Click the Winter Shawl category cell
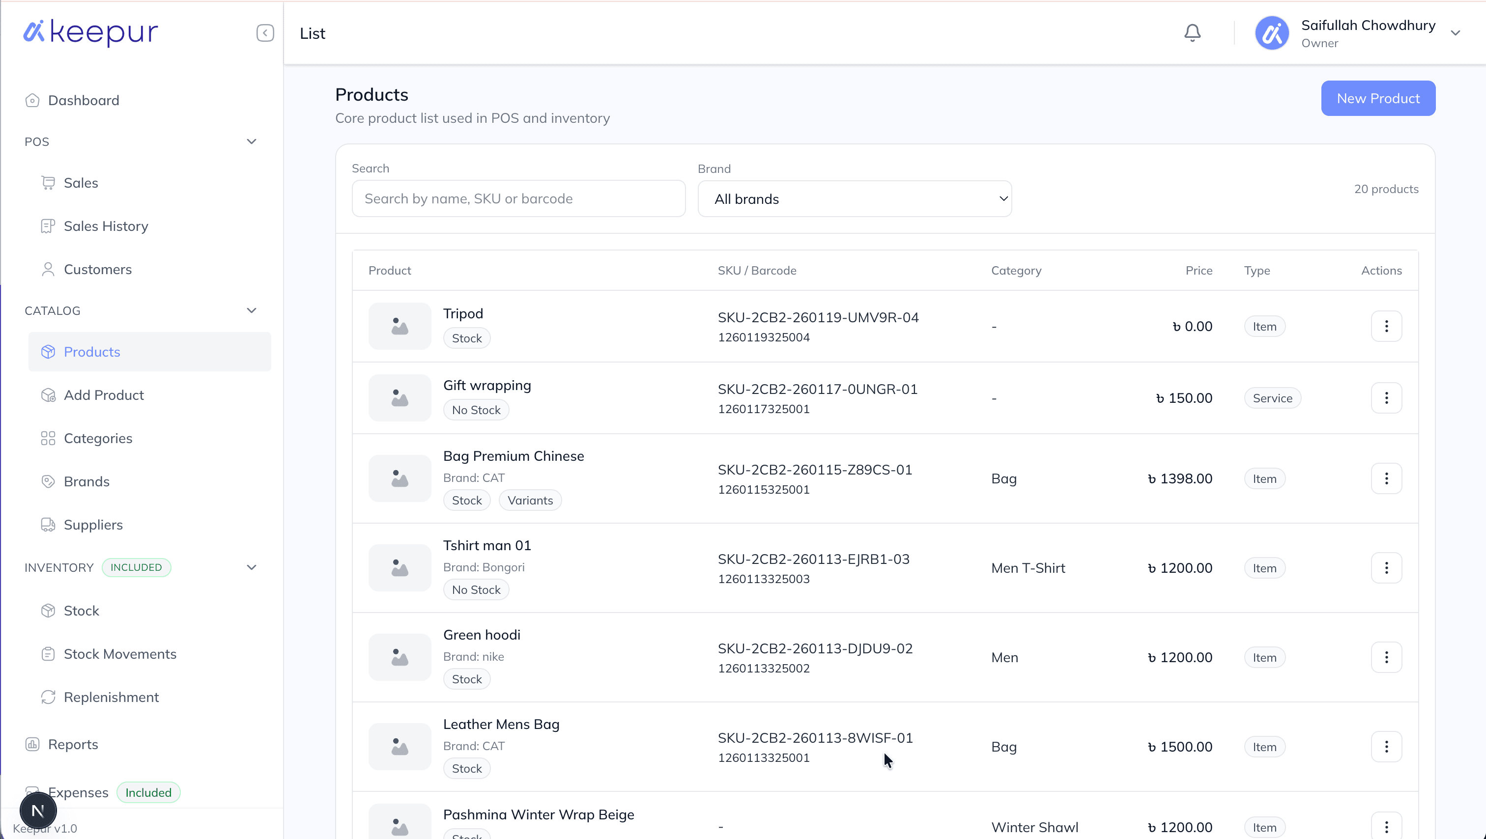 click(x=1034, y=828)
